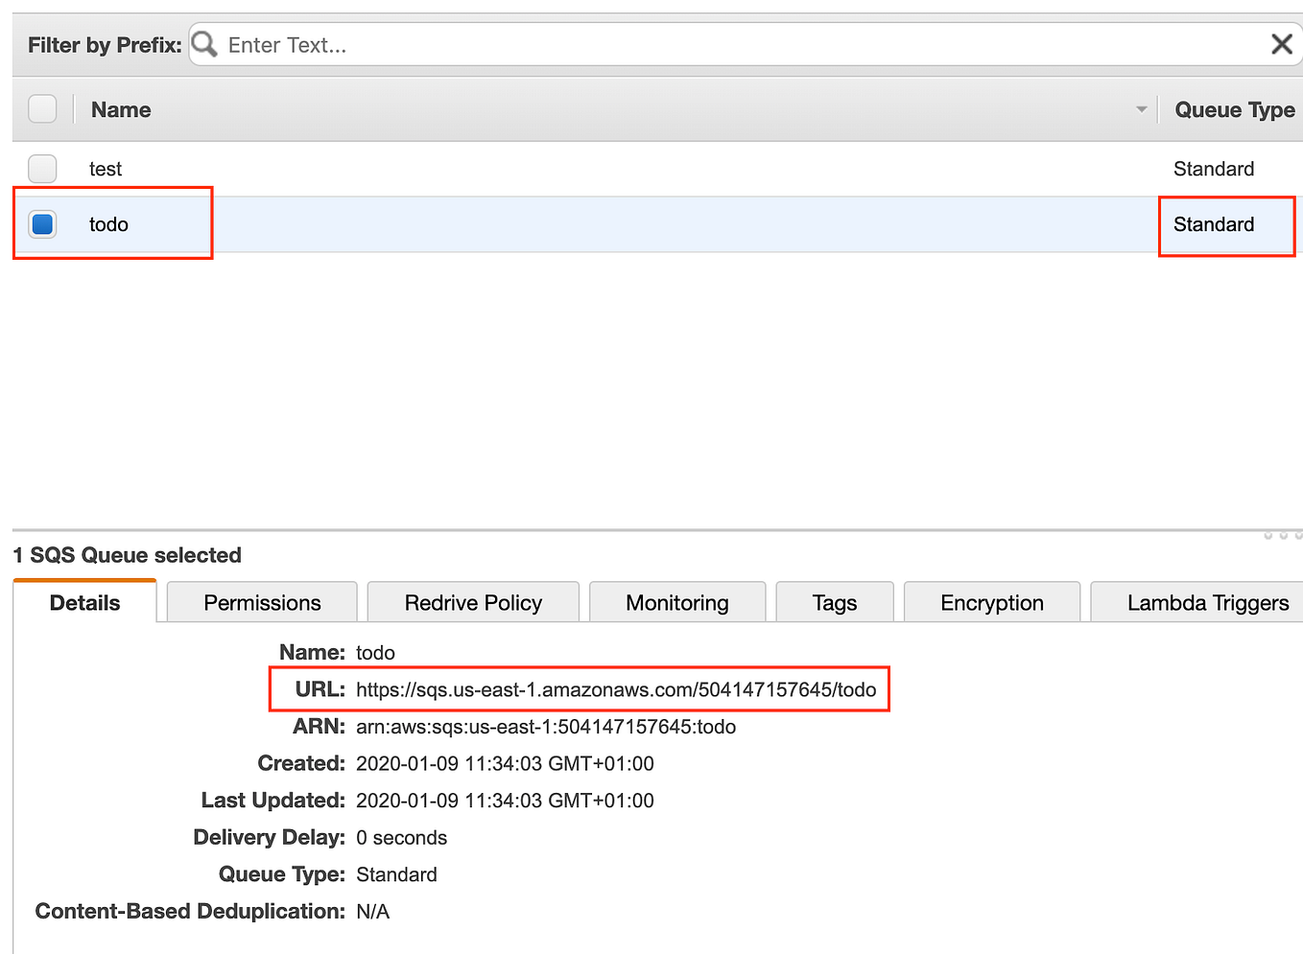The image size is (1303, 954).
Task: Click inside the Filter by Prefix input field
Action: click(x=576, y=43)
